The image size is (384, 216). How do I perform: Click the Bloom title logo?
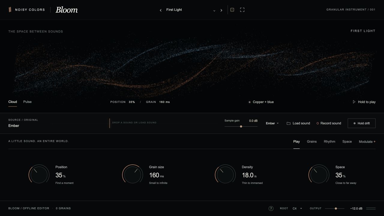(x=67, y=10)
